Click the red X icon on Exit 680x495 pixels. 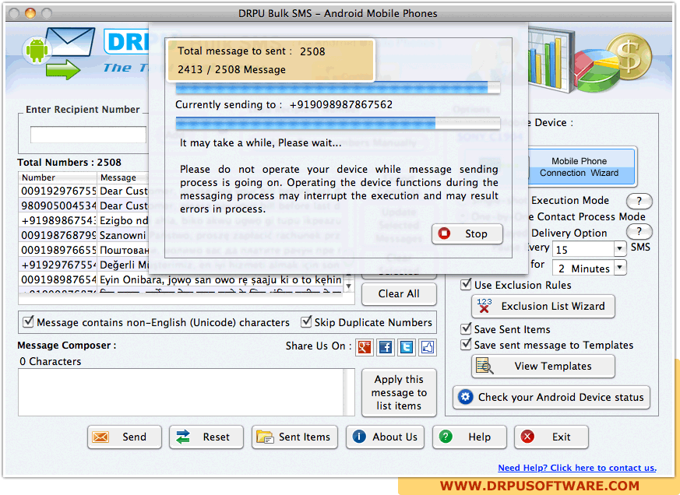[x=527, y=437]
